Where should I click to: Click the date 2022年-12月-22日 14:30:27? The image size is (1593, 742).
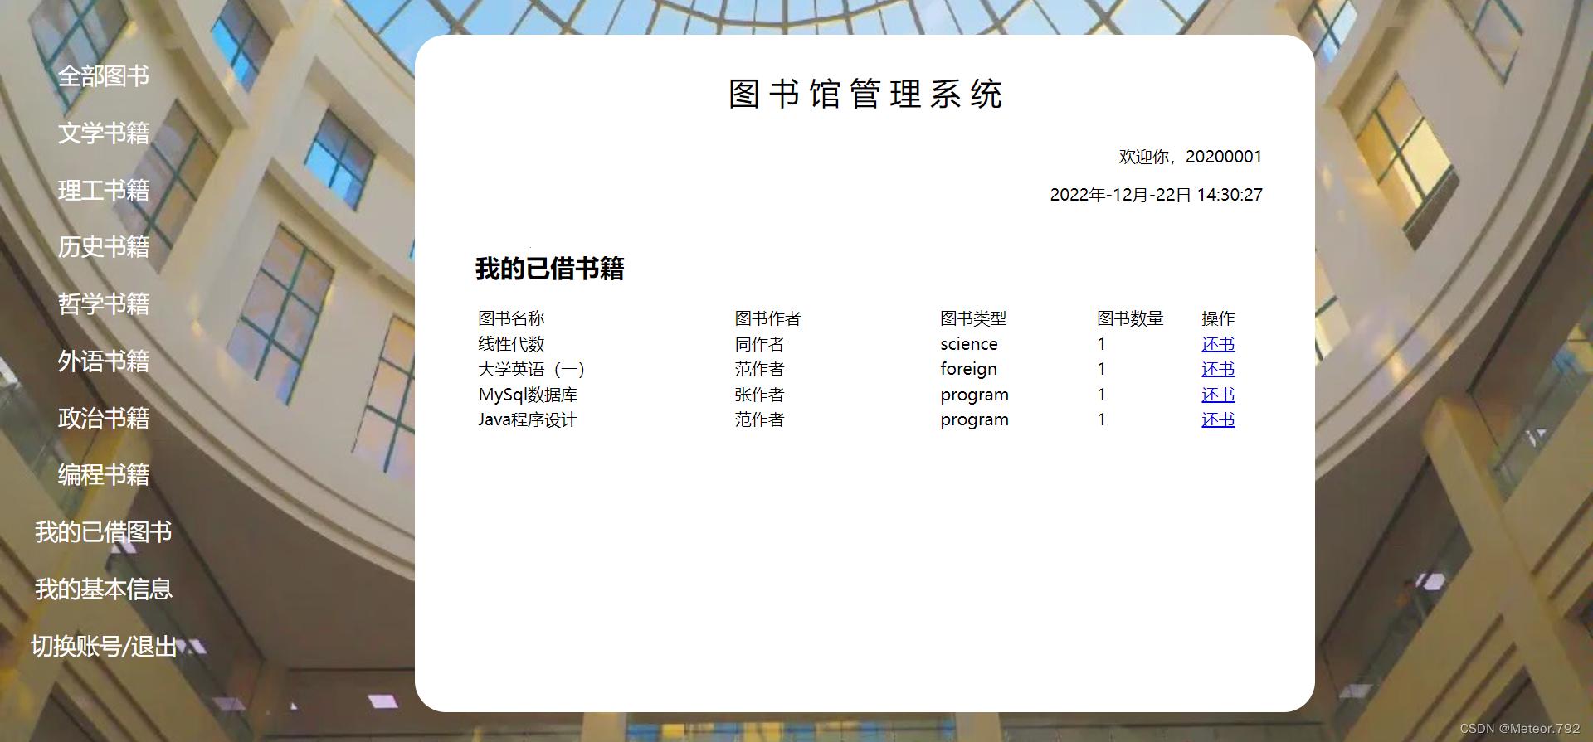pos(1156,195)
